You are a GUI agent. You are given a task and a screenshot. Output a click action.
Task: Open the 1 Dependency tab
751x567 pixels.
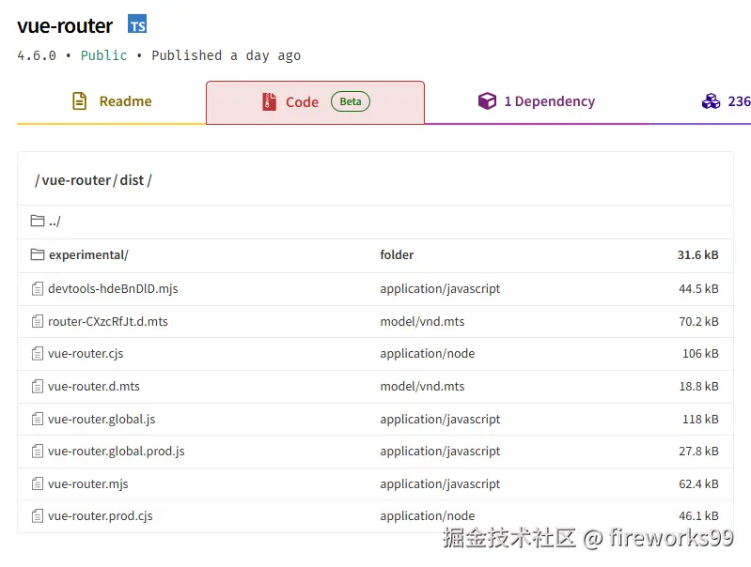click(537, 101)
